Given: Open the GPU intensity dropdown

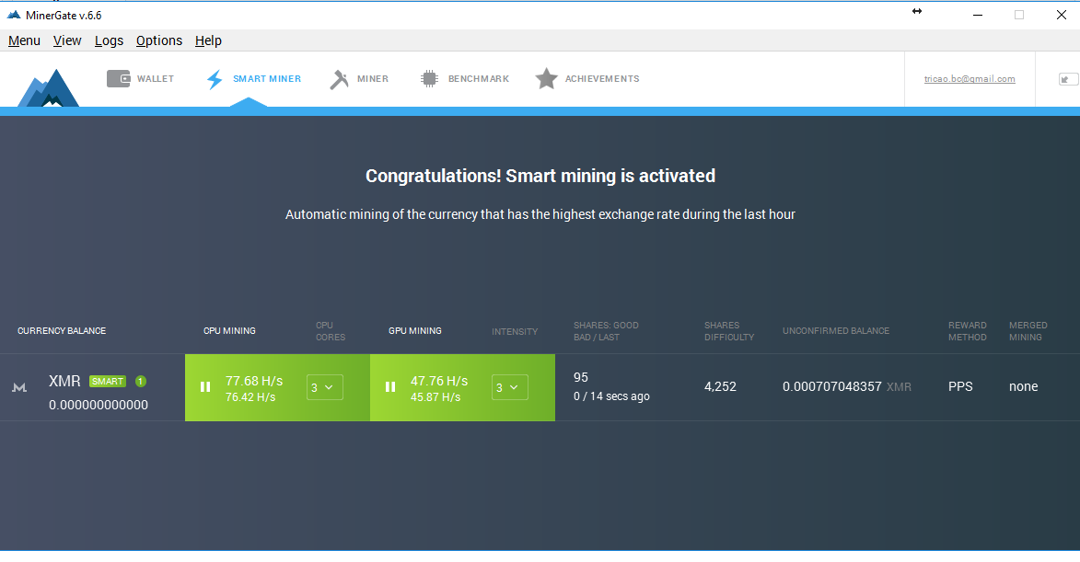Looking at the screenshot, I should point(510,387).
